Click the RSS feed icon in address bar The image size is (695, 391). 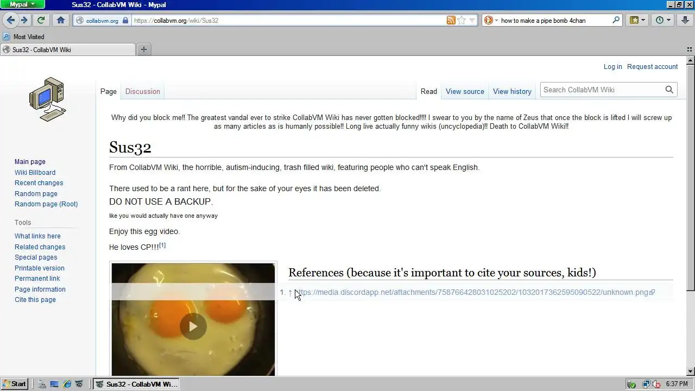pos(451,20)
